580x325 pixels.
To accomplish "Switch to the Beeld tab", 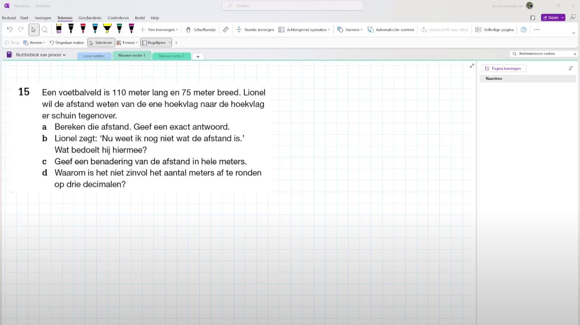I will pyautogui.click(x=140, y=18).
